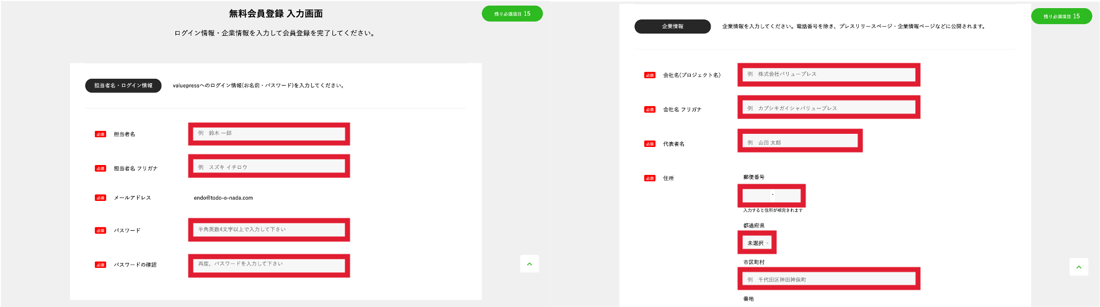Focus the 市区町村 input field
1100x307 pixels.
[828, 279]
